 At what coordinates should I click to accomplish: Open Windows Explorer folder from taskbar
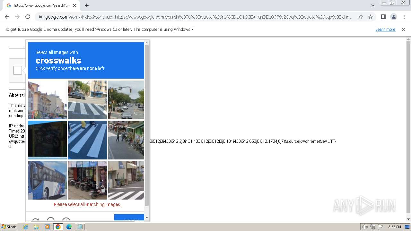[x=36, y=227]
